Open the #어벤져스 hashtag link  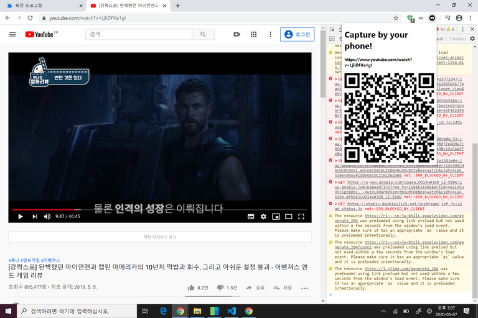[x=50, y=260]
